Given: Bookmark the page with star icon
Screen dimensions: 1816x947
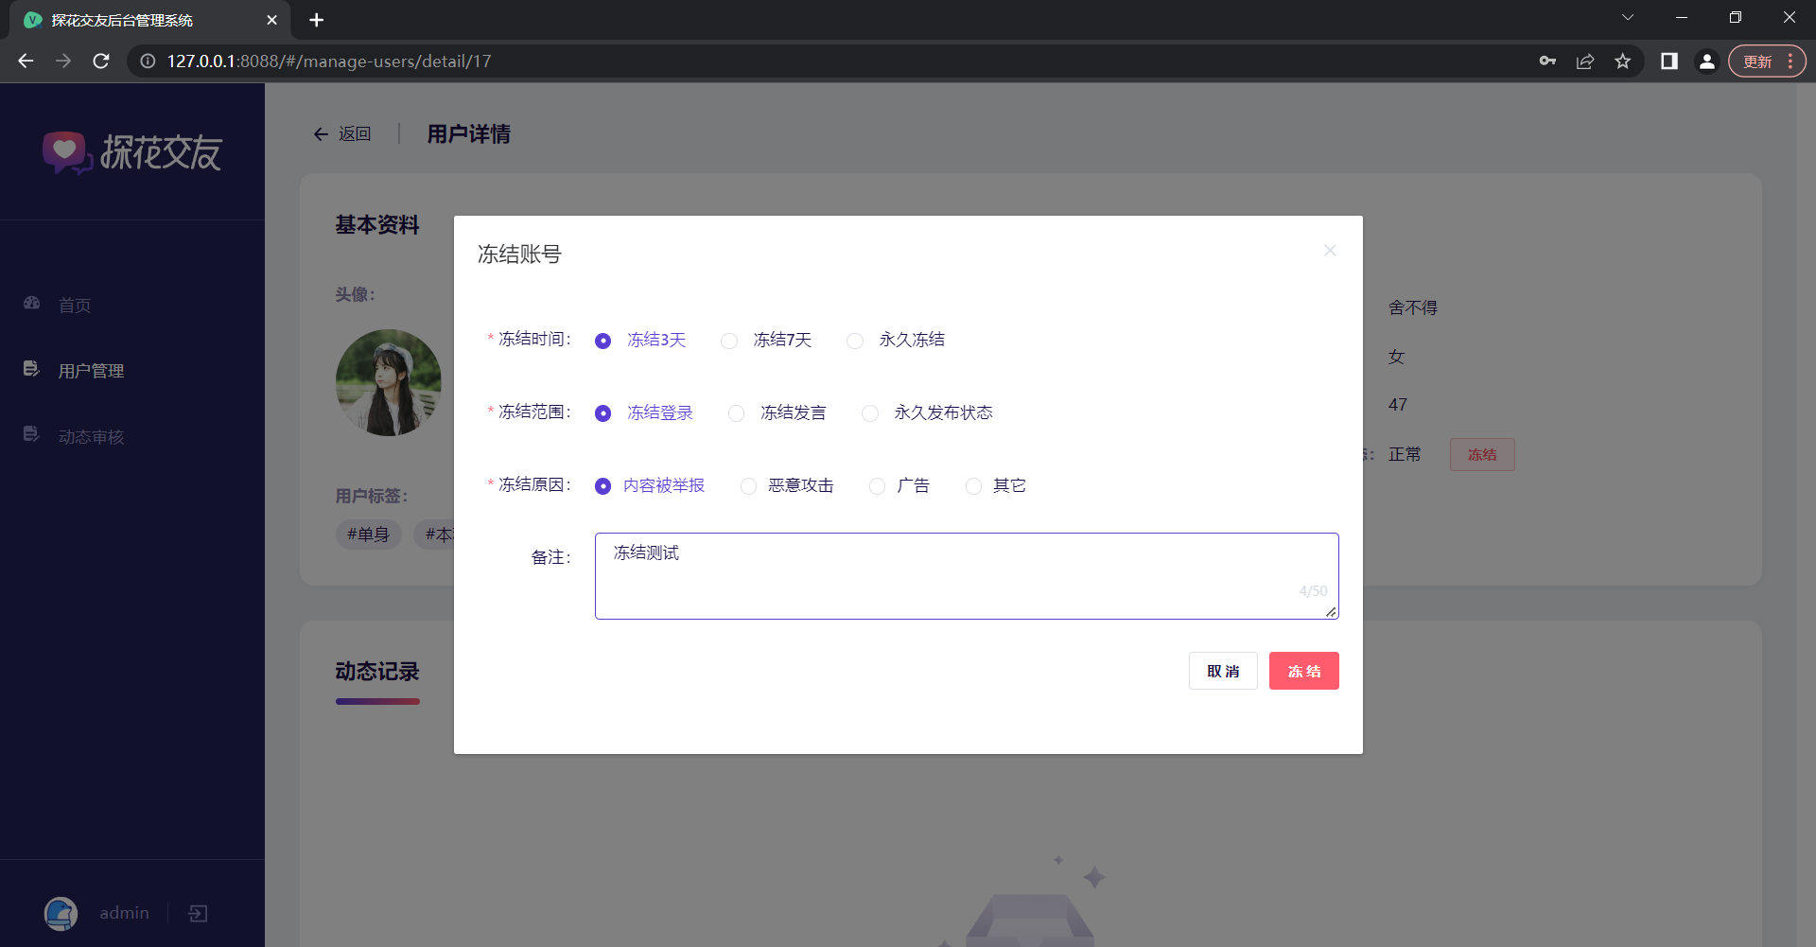Looking at the screenshot, I should (x=1623, y=61).
